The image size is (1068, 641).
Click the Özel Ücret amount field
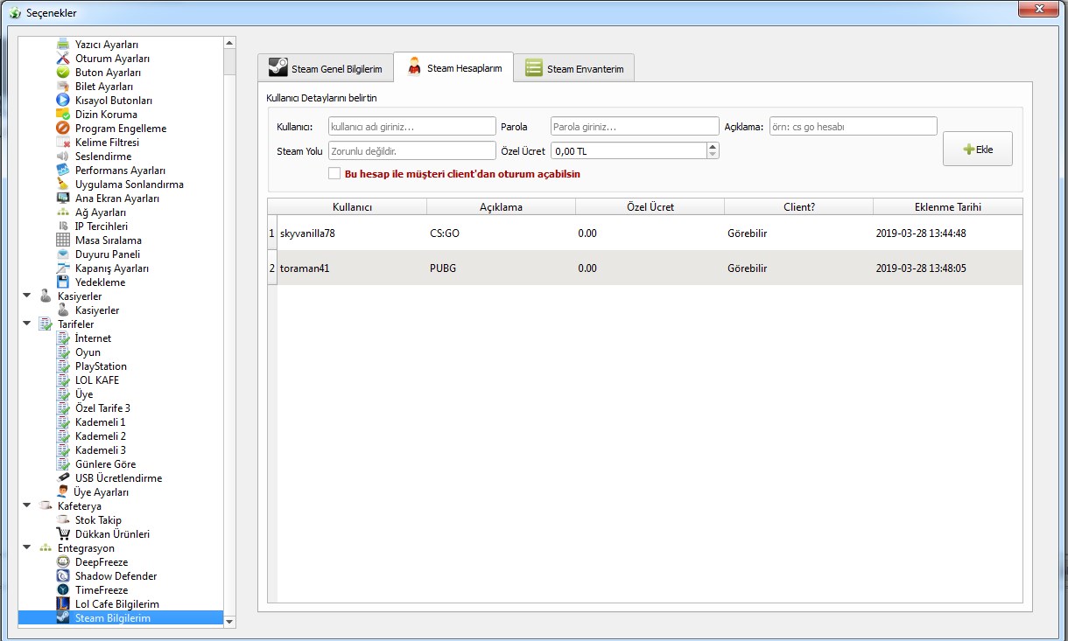(x=629, y=150)
